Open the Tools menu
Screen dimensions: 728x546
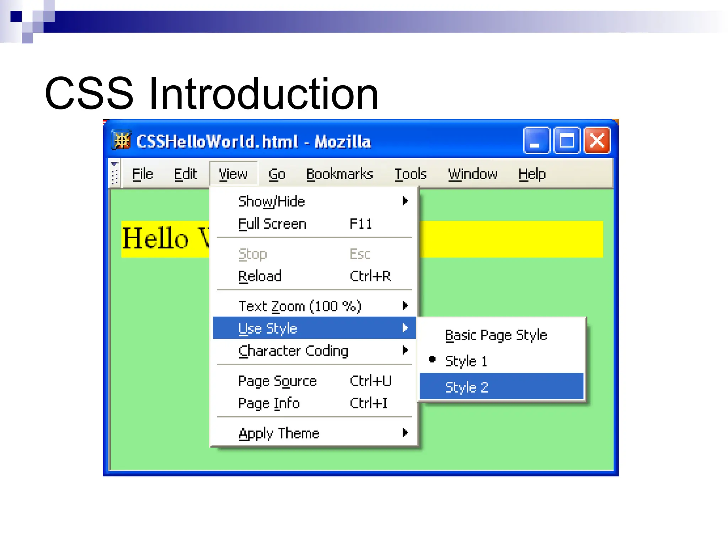click(410, 174)
